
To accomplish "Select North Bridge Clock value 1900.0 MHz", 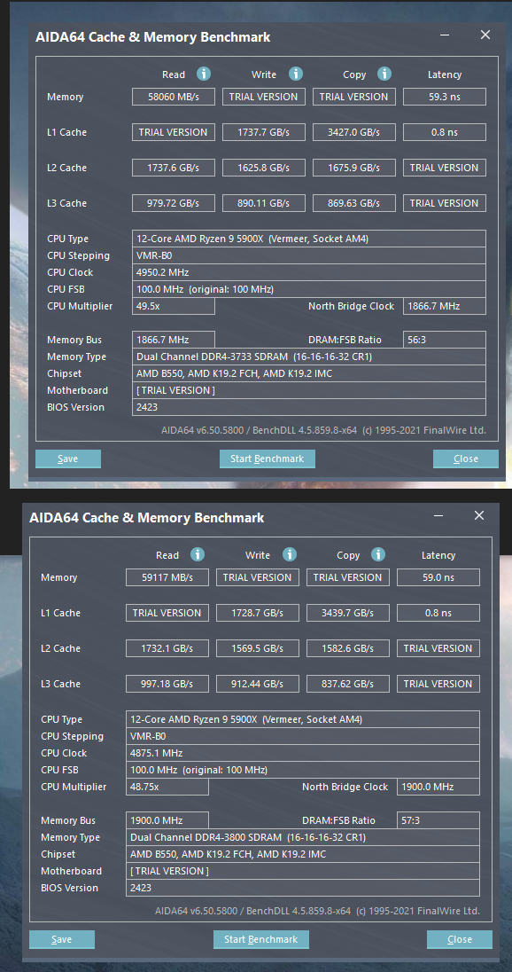I will click(x=438, y=787).
